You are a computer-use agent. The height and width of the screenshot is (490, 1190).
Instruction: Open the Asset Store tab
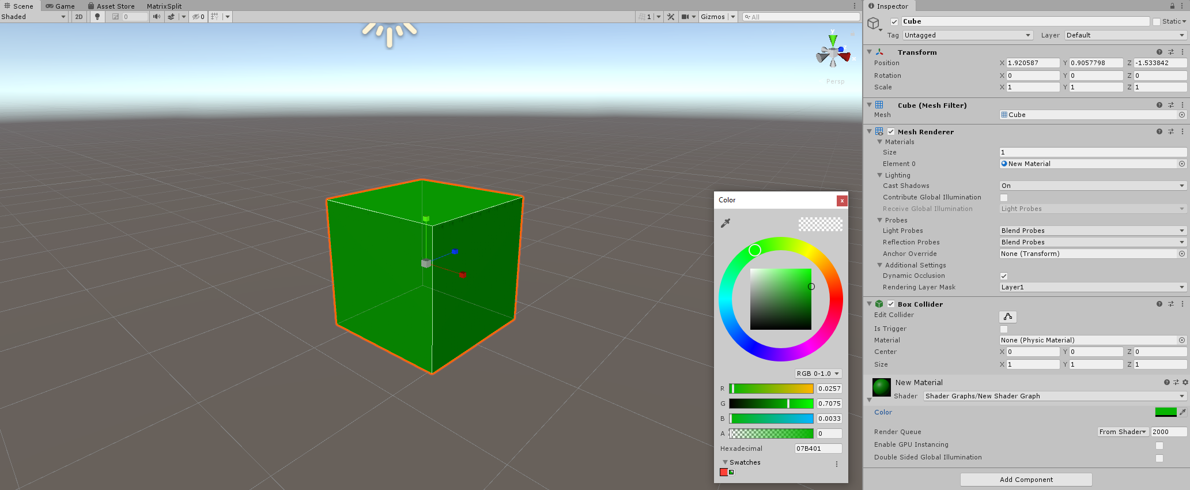coord(111,6)
